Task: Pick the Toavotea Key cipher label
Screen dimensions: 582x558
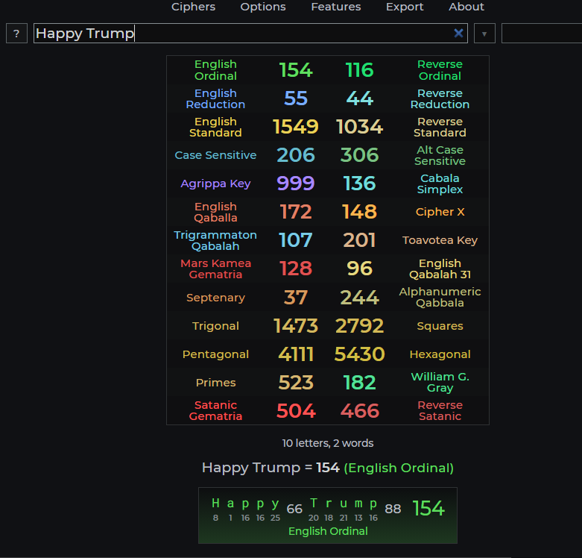Action: tap(440, 240)
